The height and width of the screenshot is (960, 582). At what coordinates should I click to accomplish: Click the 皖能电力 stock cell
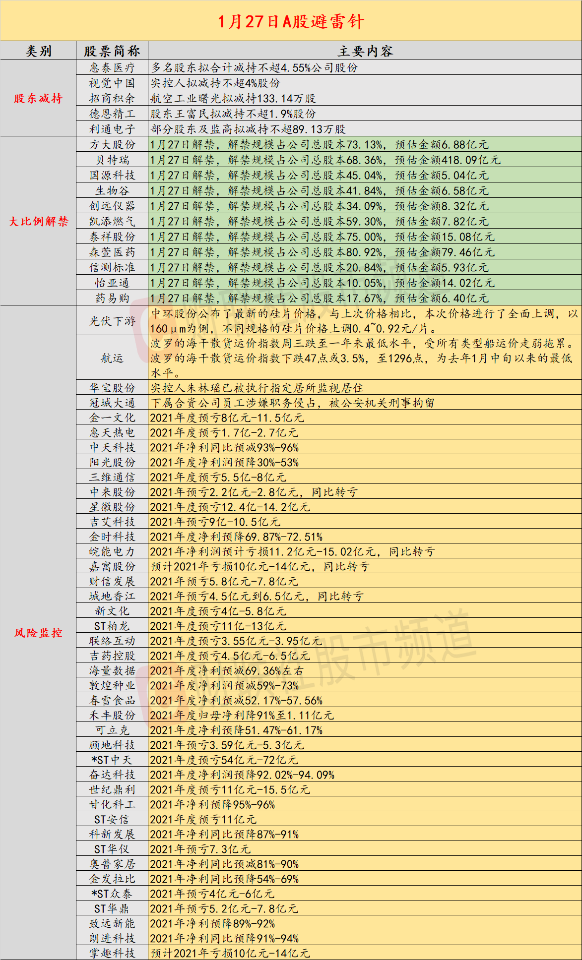click(x=112, y=551)
